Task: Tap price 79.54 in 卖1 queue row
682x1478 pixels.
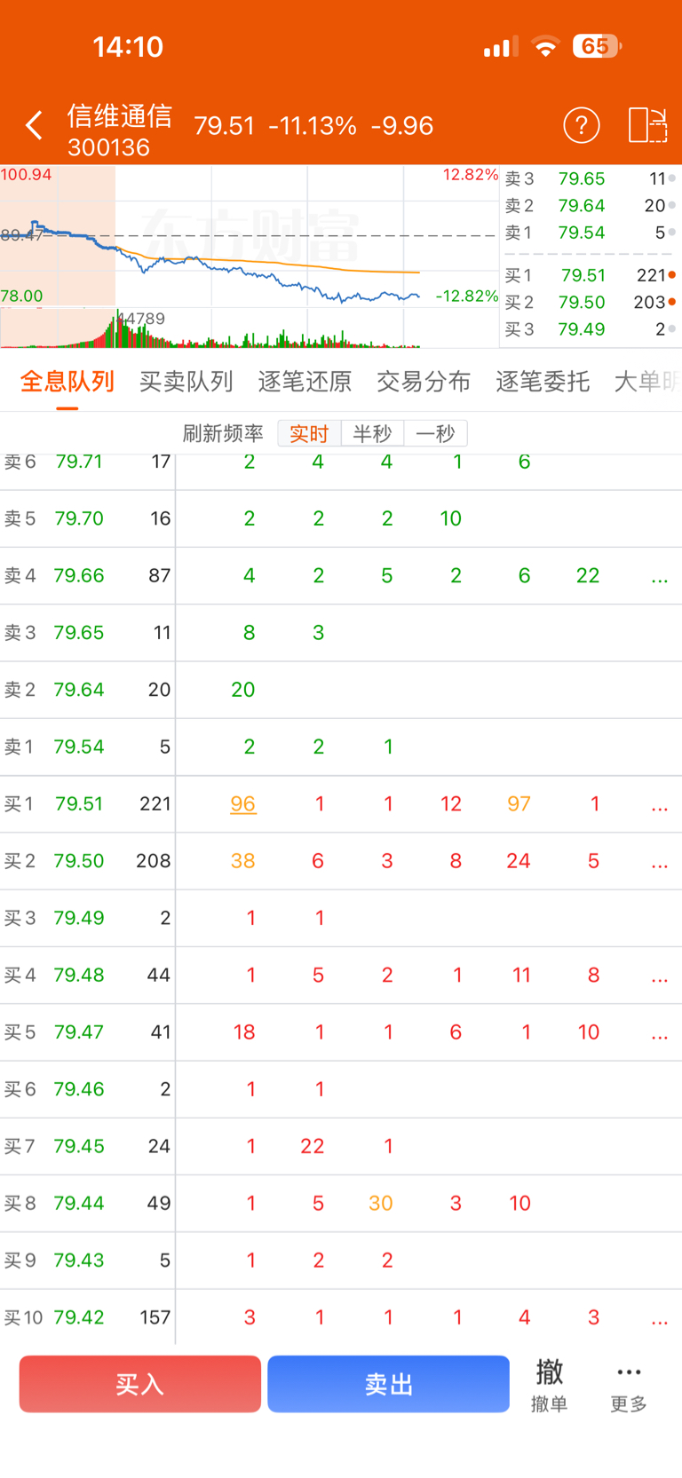Action: click(x=79, y=747)
